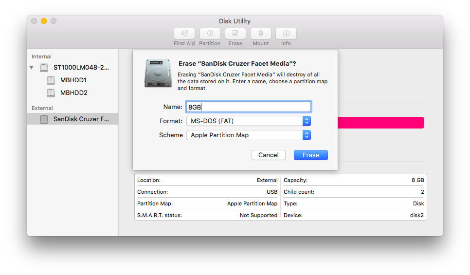Select SanDisk Cruzer F... sidebar row
Screen dimensions: 470x275
[x=73, y=119]
